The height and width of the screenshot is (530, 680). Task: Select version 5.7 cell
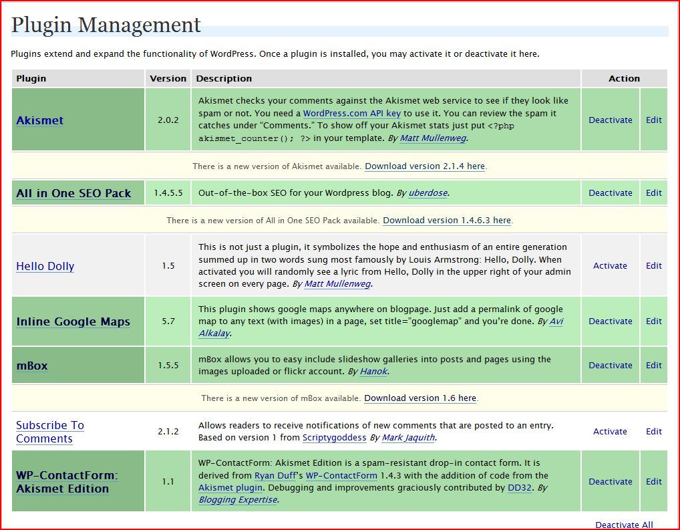pyautogui.click(x=168, y=321)
